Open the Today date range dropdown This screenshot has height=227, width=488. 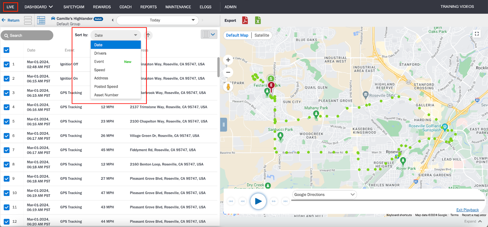click(x=157, y=20)
